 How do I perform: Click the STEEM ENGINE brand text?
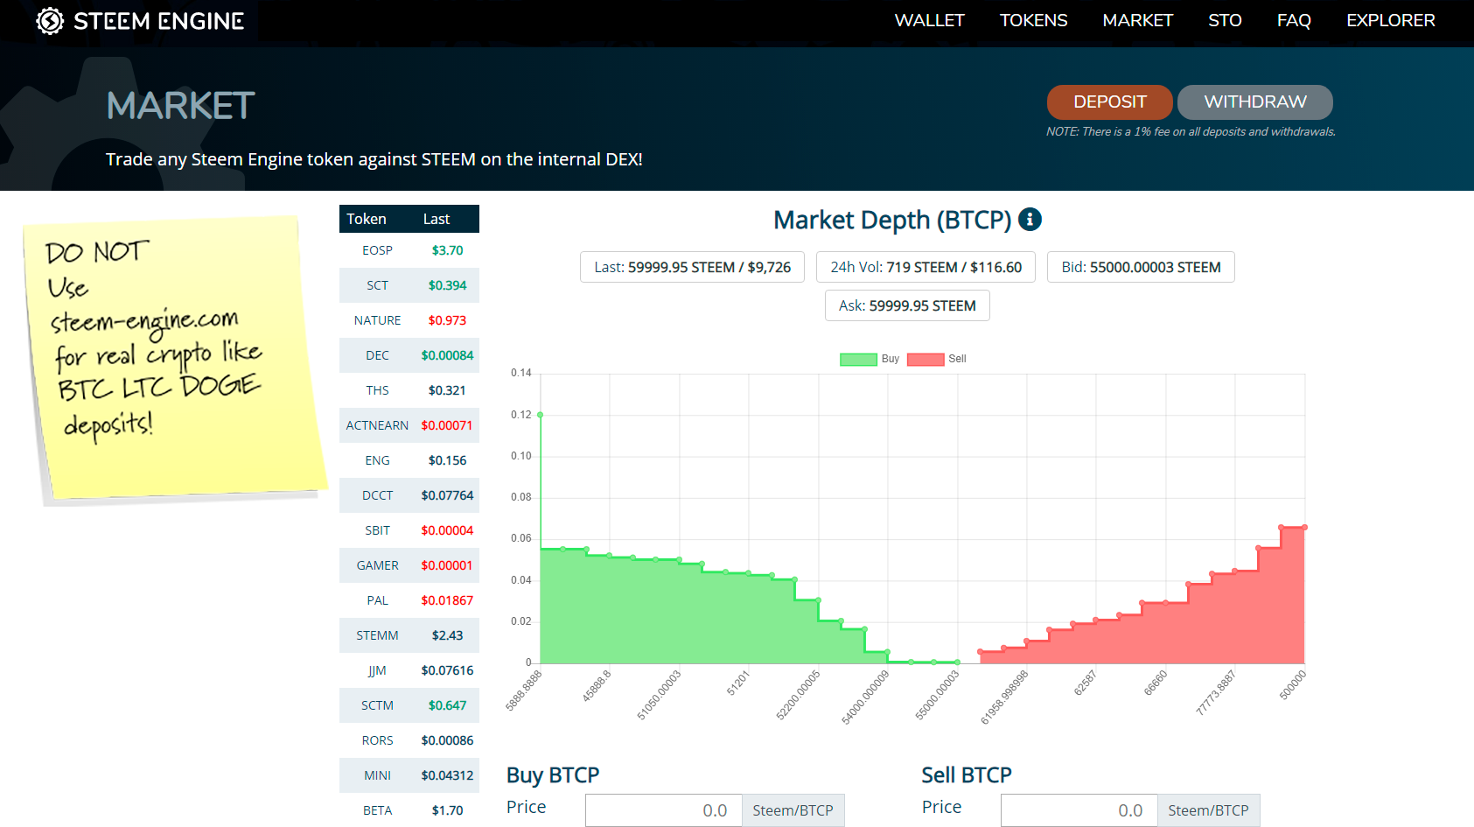(158, 21)
